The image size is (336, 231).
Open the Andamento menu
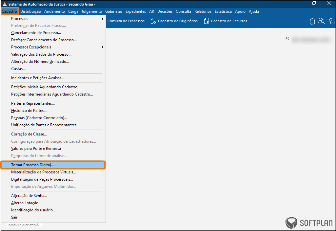point(55,11)
